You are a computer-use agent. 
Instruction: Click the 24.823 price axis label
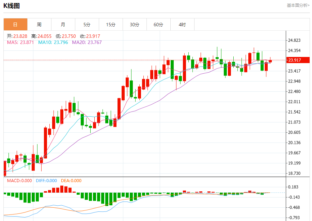point(294,41)
